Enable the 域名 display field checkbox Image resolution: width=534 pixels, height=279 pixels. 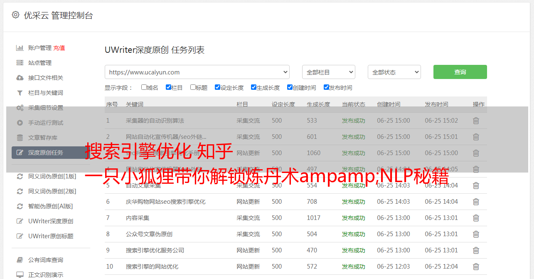(144, 87)
